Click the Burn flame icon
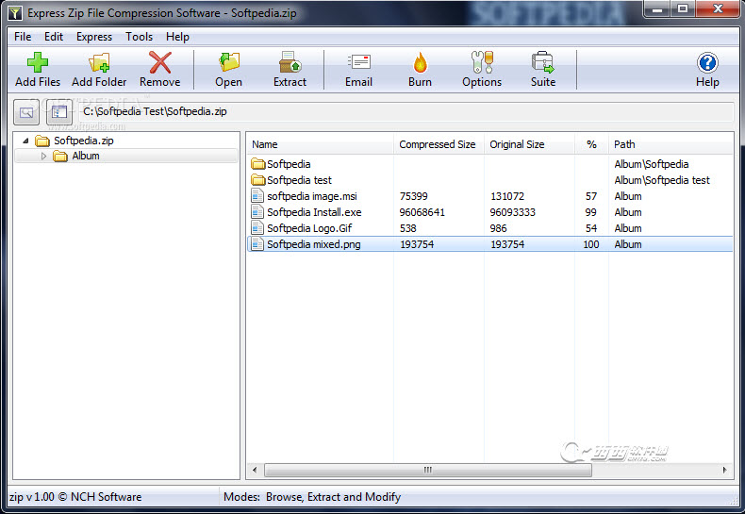This screenshot has height=514, width=745. click(420, 62)
